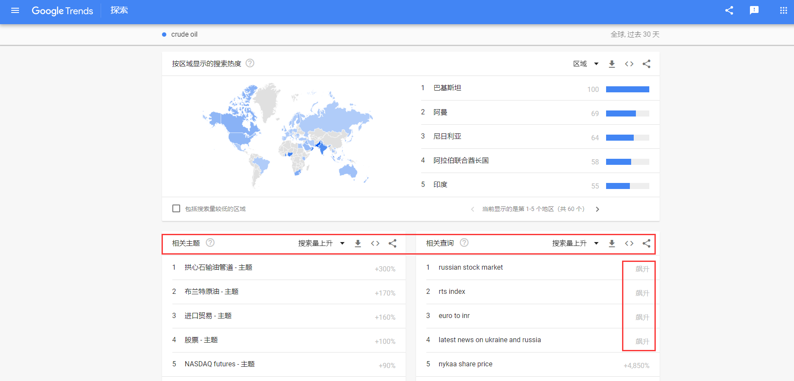Select the 'russian stock market' query
The image size is (794, 381).
click(x=470, y=268)
